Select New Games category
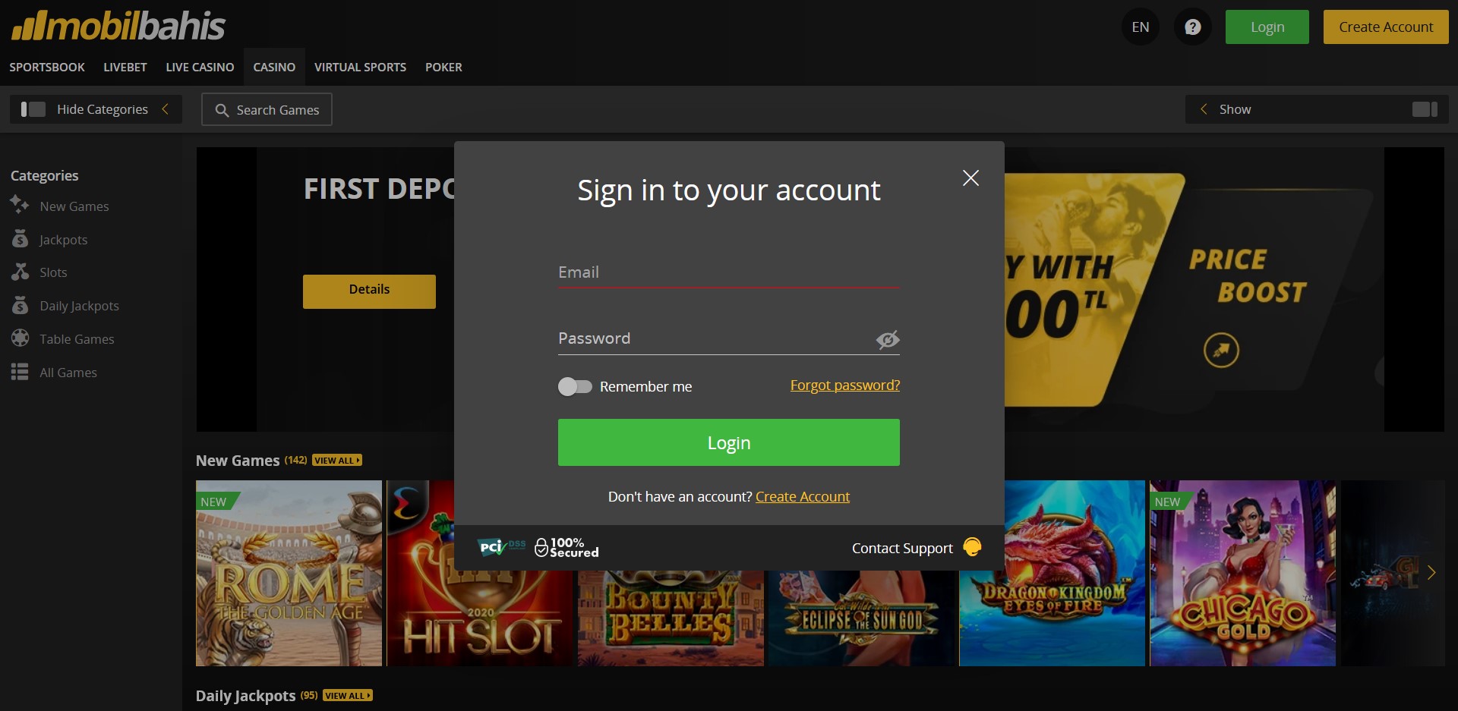Screen dimensions: 1458x711 coord(74,206)
